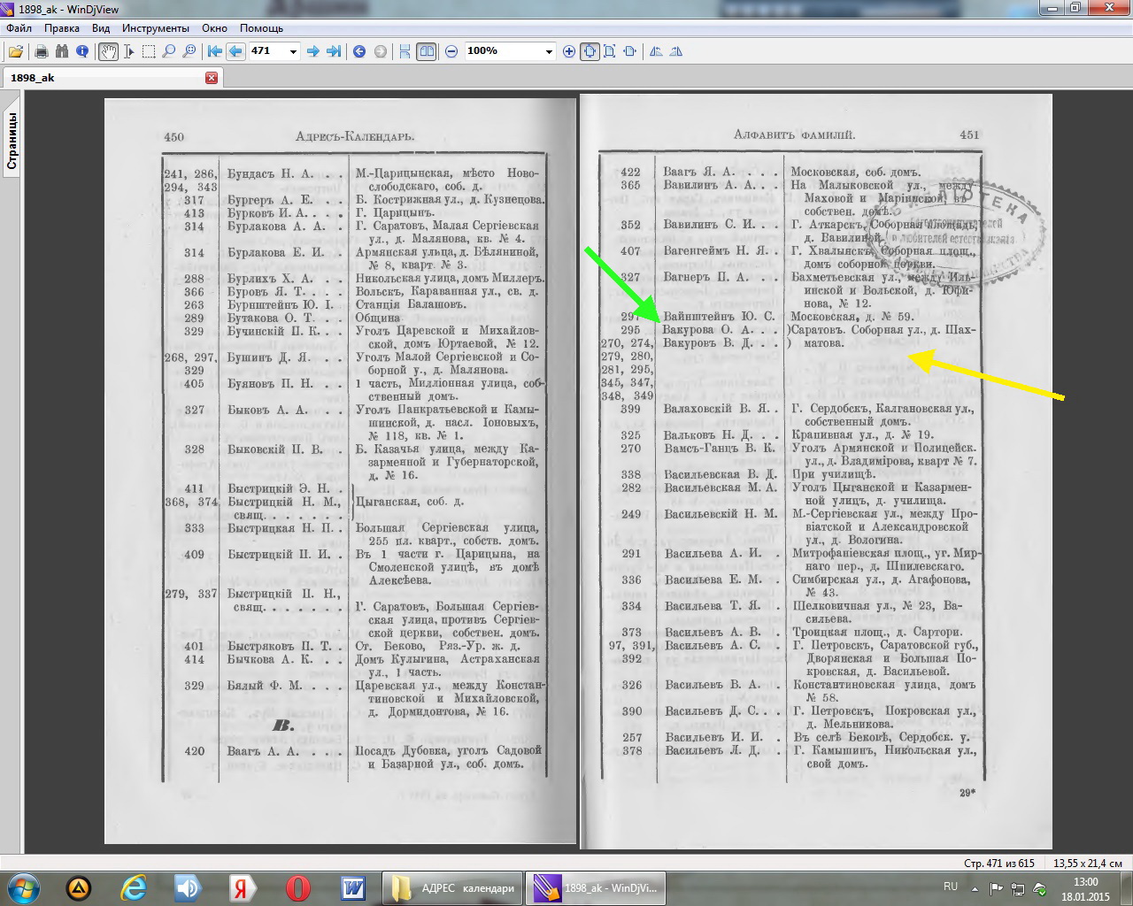Toggle the hand drag tool
Viewport: 1133px width, 906px height.
click(108, 51)
